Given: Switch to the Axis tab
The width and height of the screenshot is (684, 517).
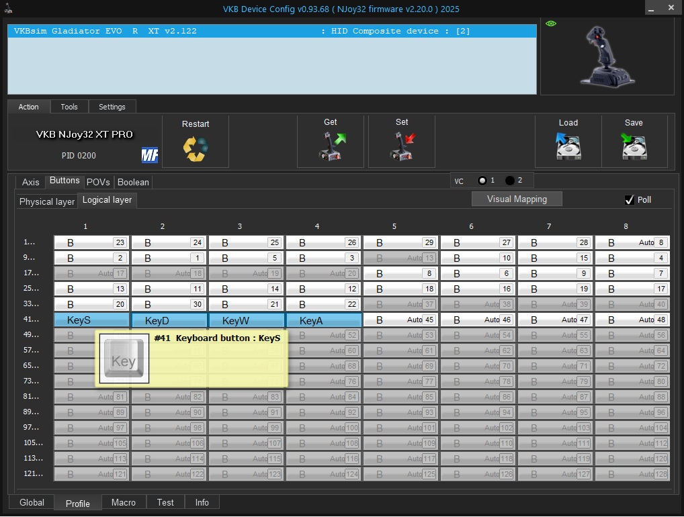Looking at the screenshot, I should (30, 182).
